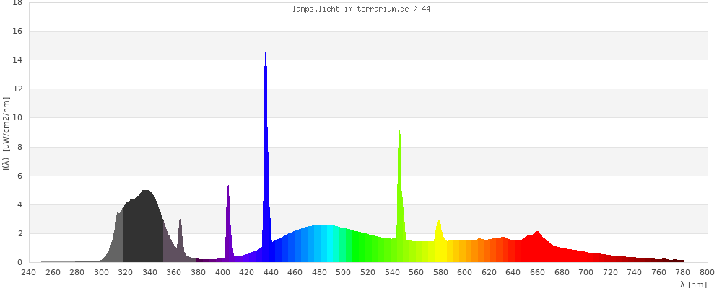Click x-axis tick label 420
722x288 pixels.
click(247, 272)
